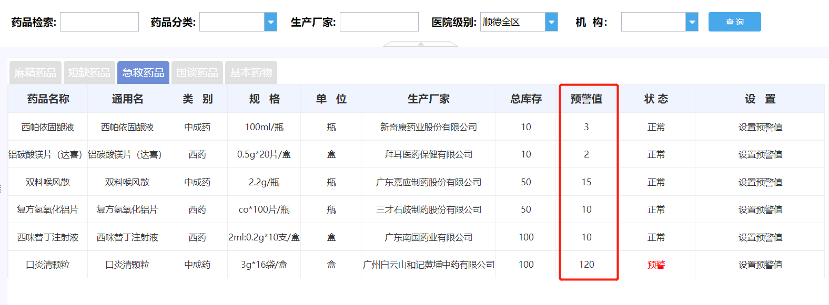The image size is (829, 305).
Task: Click 广东南国药业有限公司 manufacturer cell
Action: point(428,237)
